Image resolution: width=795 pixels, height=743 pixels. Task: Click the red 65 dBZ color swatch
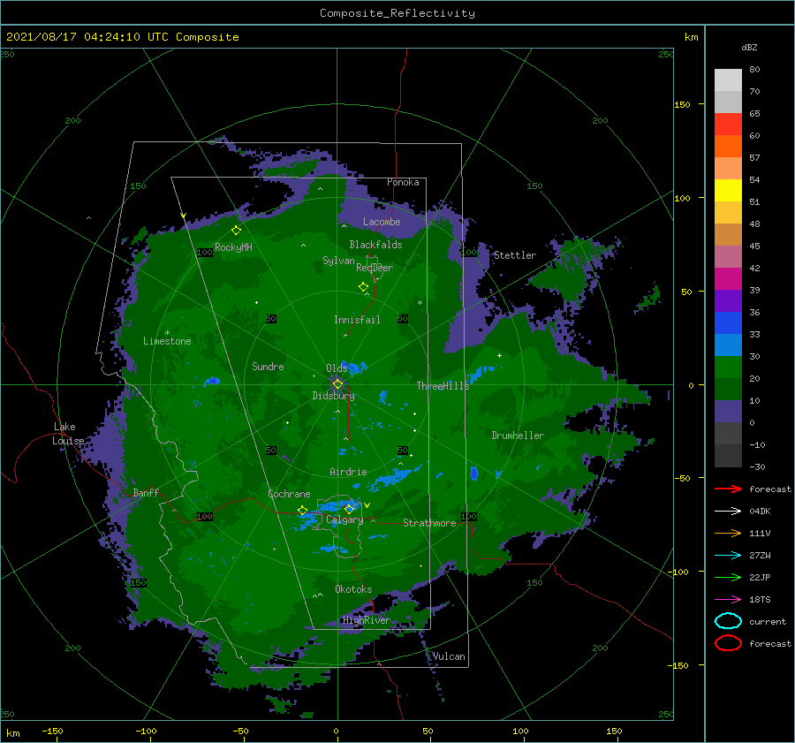pyautogui.click(x=728, y=125)
